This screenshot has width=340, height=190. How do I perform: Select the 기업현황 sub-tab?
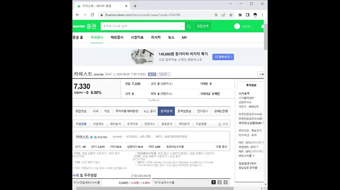(81, 124)
